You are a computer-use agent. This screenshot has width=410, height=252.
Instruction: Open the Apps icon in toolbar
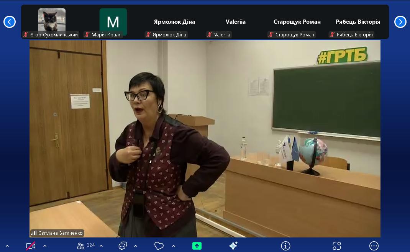[x=337, y=246]
